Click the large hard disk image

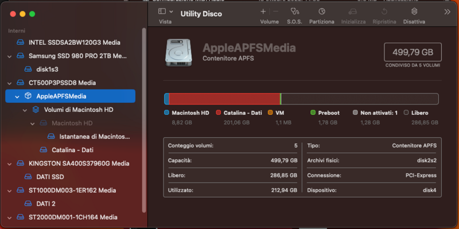[178, 52]
